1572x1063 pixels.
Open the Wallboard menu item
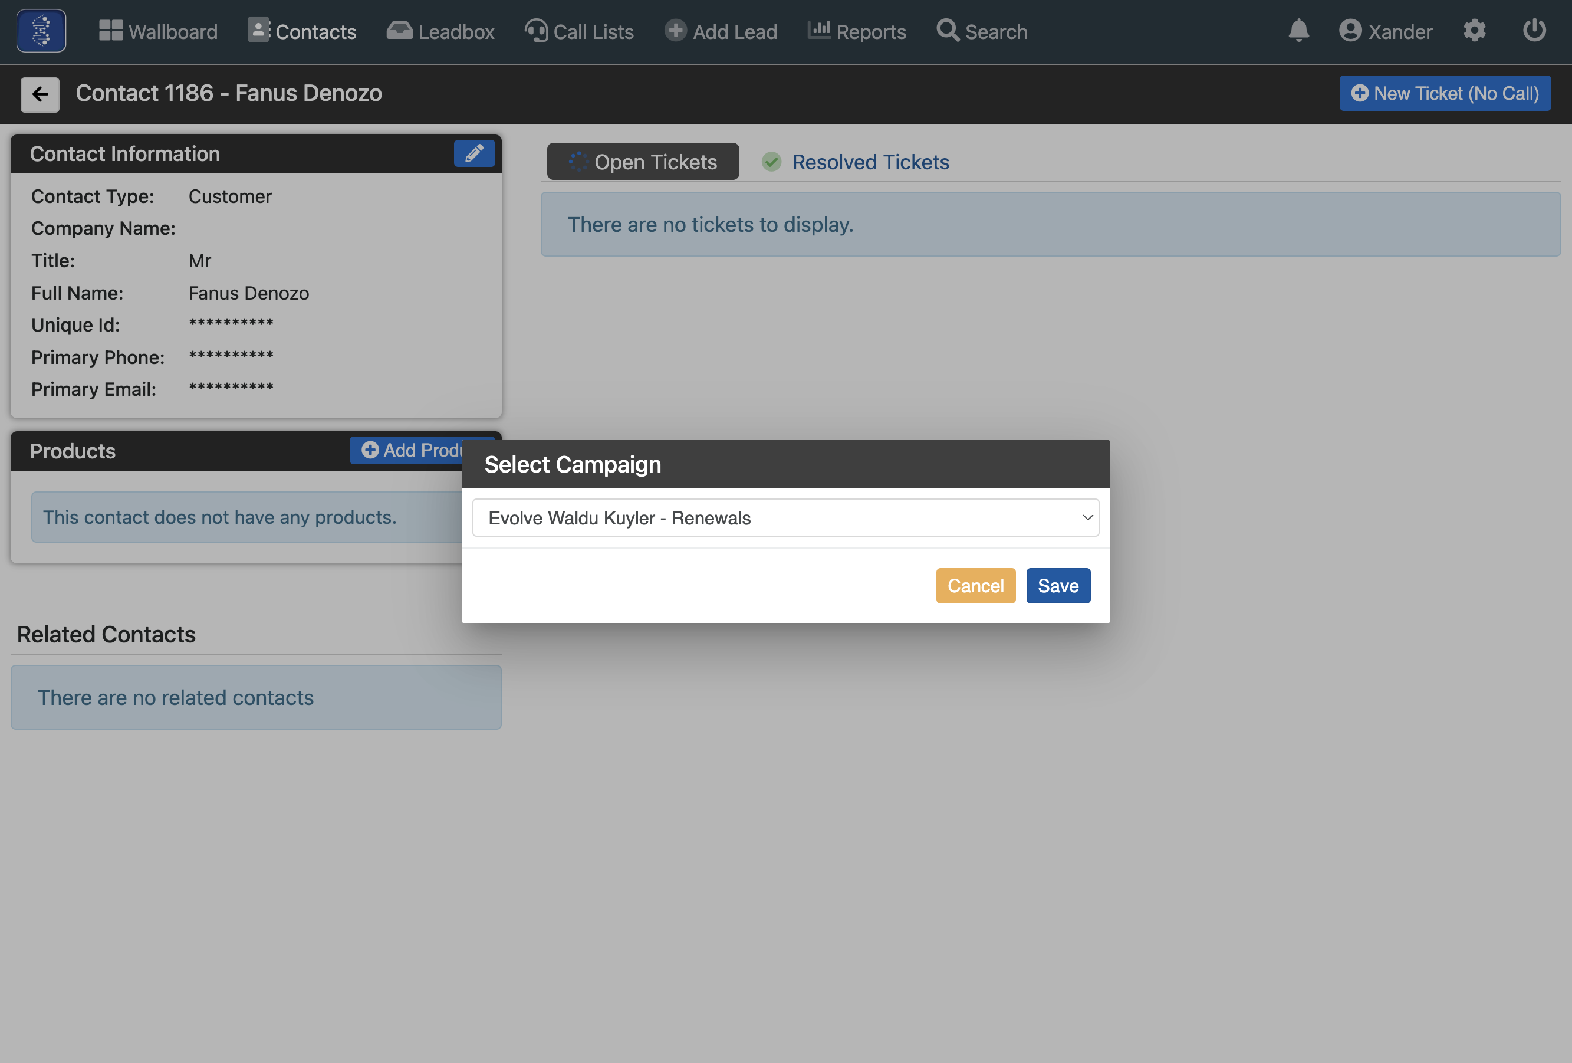tap(158, 31)
